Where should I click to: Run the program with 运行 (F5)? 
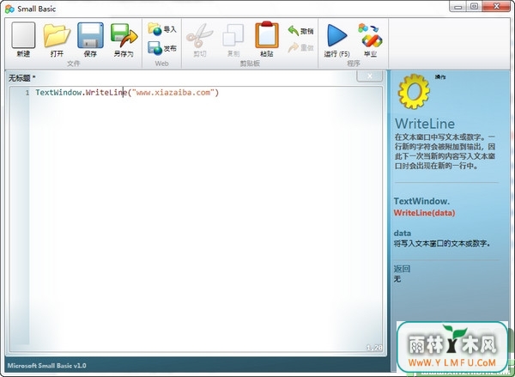337,40
